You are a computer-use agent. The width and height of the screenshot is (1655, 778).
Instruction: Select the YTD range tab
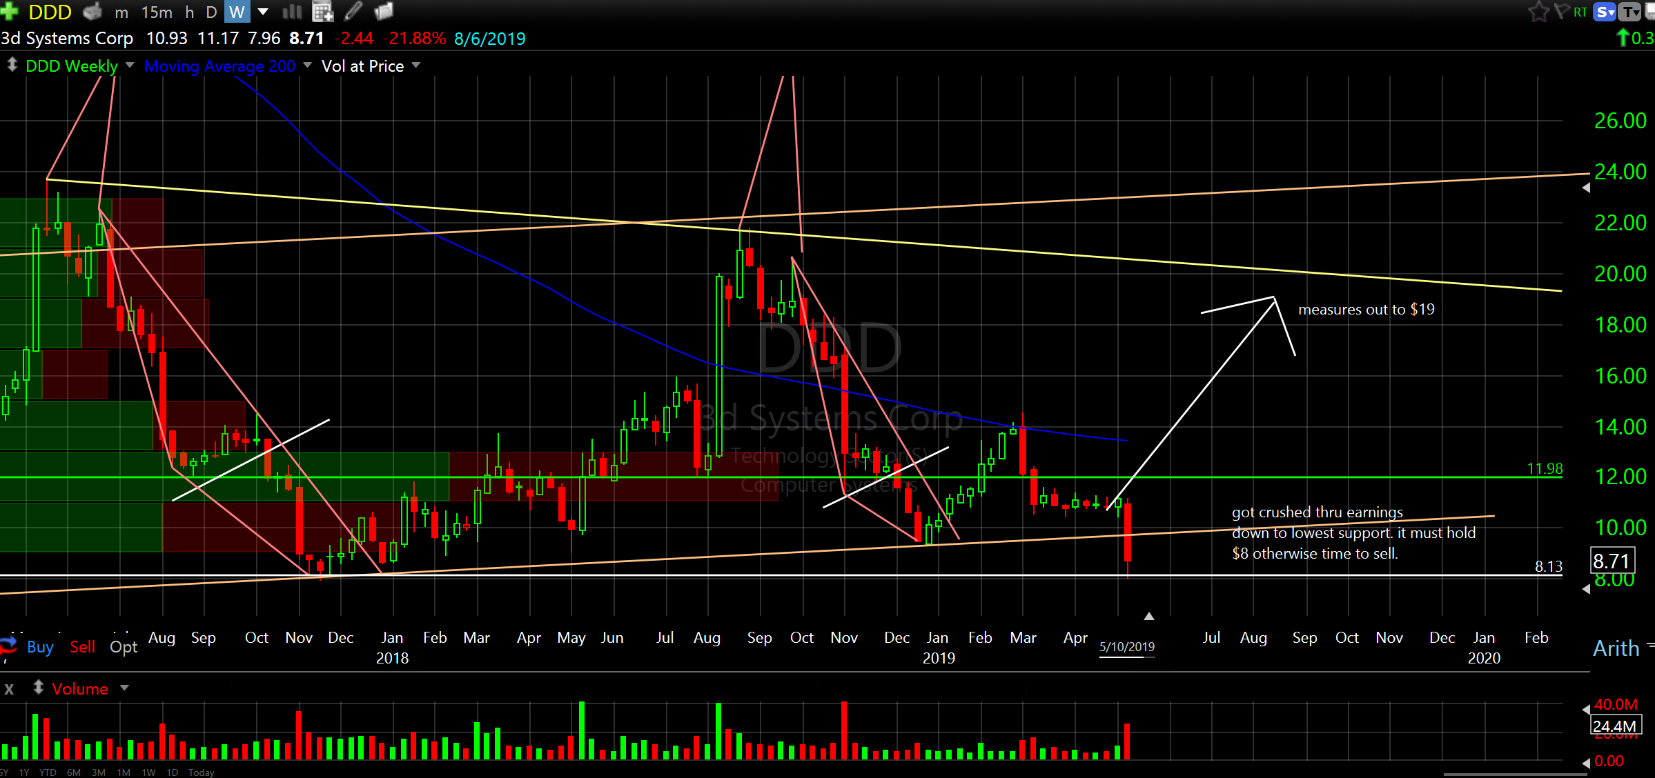pyautogui.click(x=48, y=772)
